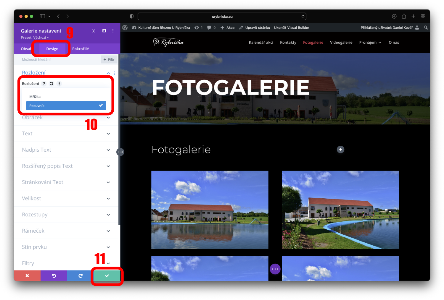Discard changes with the red X button
The image size is (444, 300).
tap(27, 275)
